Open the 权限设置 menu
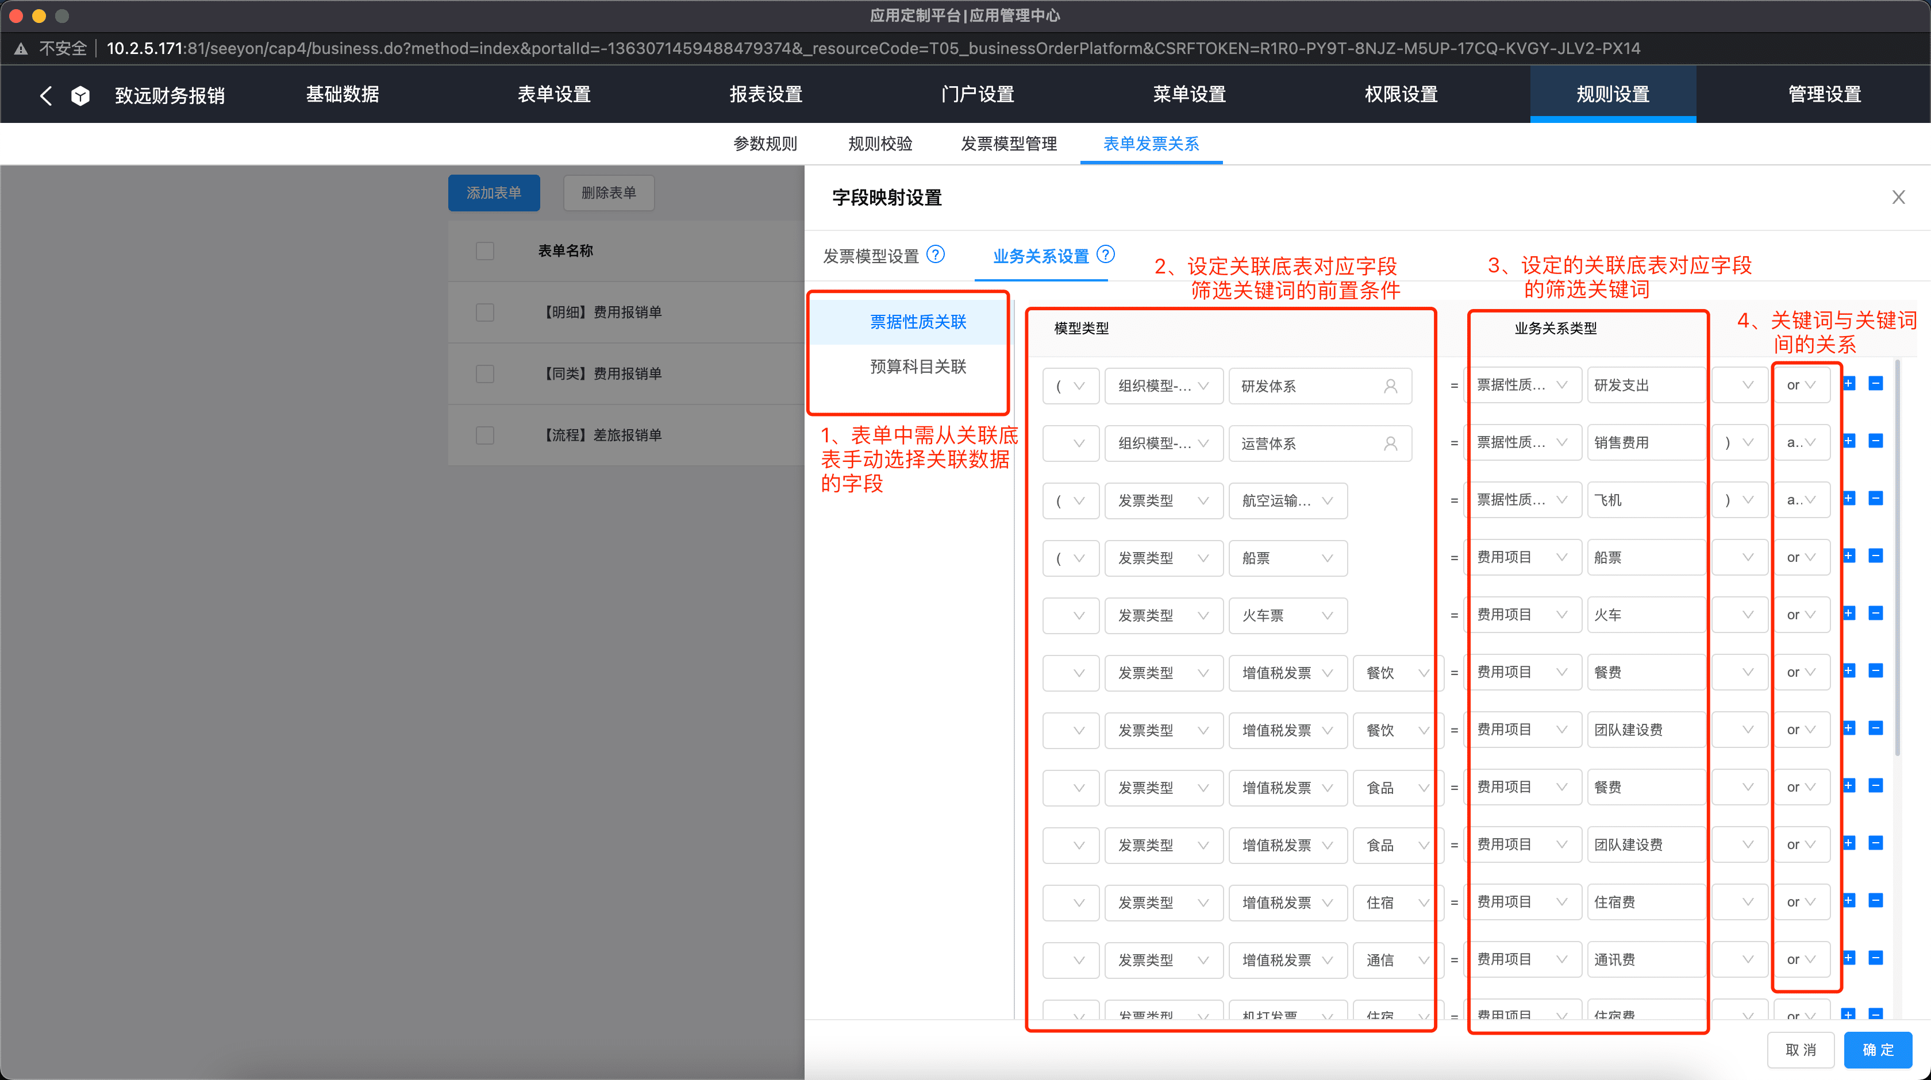 click(x=1402, y=94)
